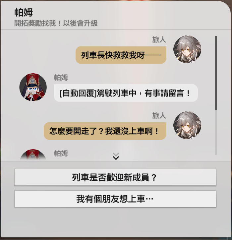
Task: Click second traveler avatar portrait
Action: coord(187,125)
